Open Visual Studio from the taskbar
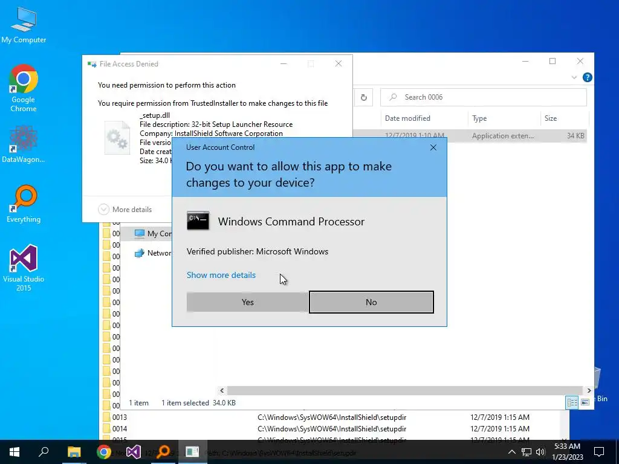Screen dimensions: 619x464 [x=134, y=452]
